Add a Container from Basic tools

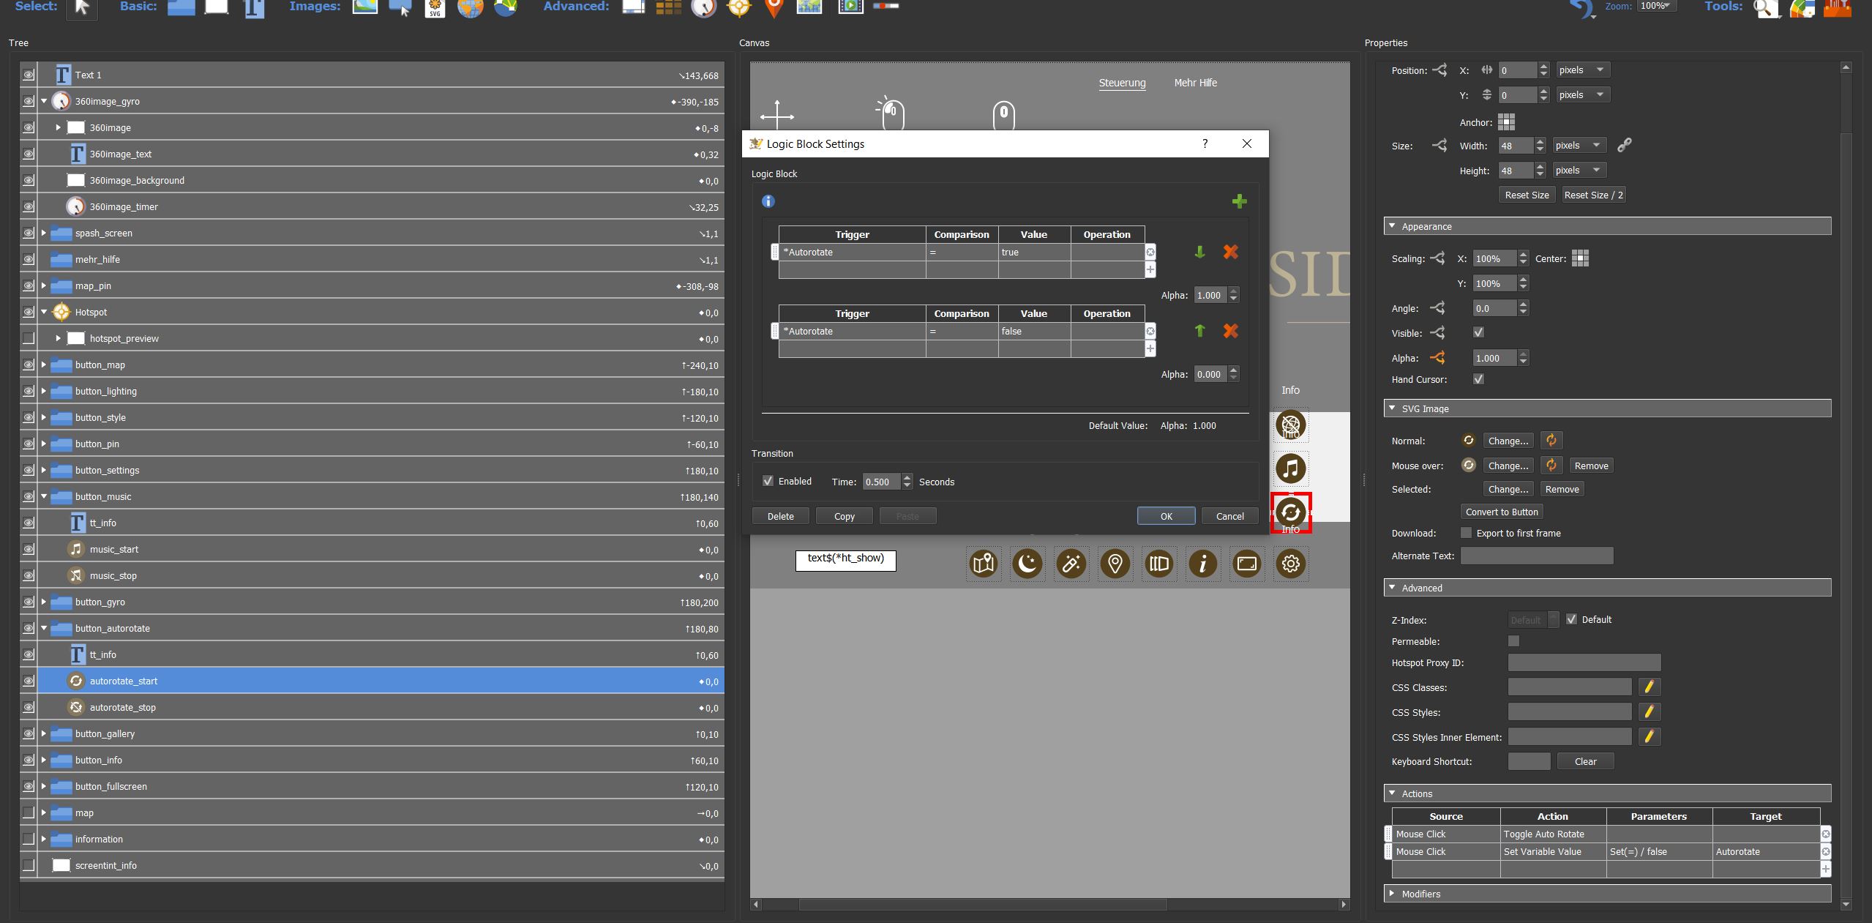coord(181,7)
